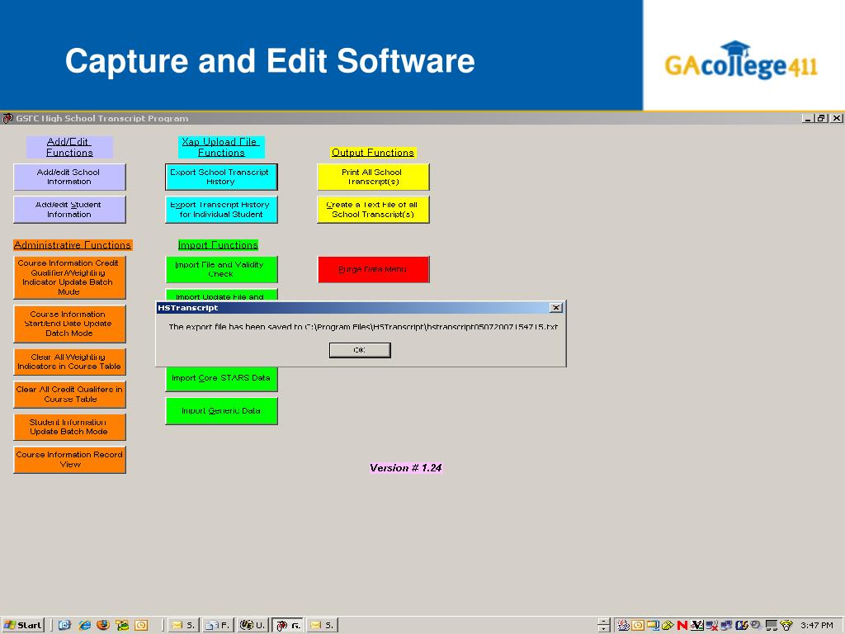Click the taskbar toolbar scroll down arrow

pos(603,629)
